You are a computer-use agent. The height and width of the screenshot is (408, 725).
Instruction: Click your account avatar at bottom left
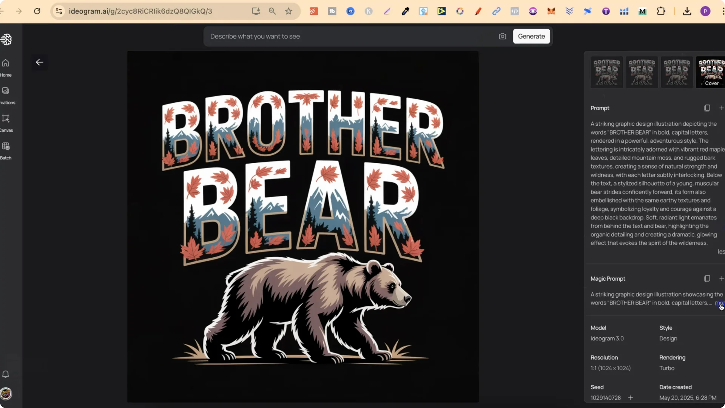click(x=7, y=394)
